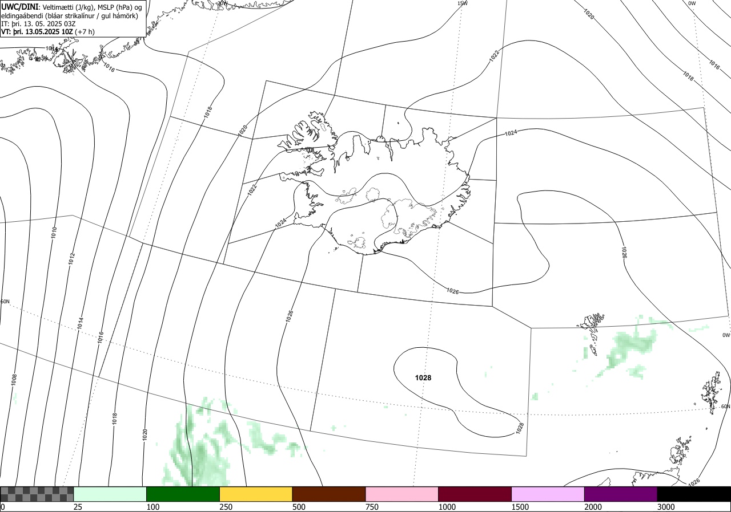Click the "30W" longitude label
The height and width of the screenshot is (512, 731).
(223, 3)
